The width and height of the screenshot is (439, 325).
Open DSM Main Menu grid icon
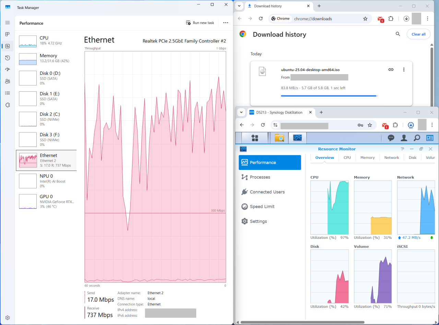(255, 138)
